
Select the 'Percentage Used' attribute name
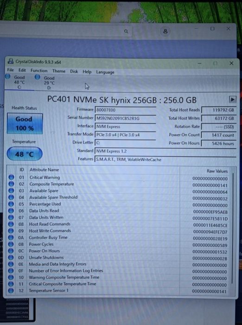point(45,204)
